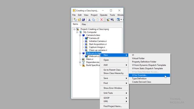Click the red Delete X icon
Viewport: 194px width, 109px height.
point(102,19)
